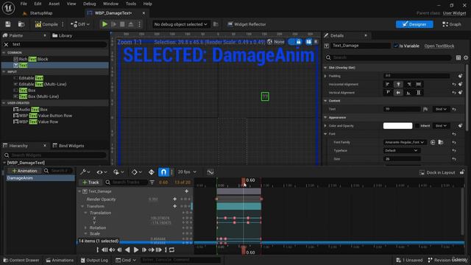Toggle auto-key in sequencer toolbar
This screenshot has height=265, width=471.
(x=152, y=172)
